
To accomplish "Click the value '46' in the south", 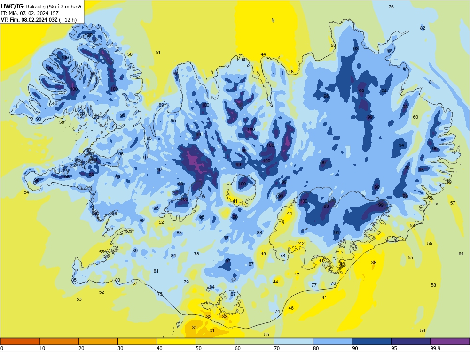I will (x=291, y=308).
